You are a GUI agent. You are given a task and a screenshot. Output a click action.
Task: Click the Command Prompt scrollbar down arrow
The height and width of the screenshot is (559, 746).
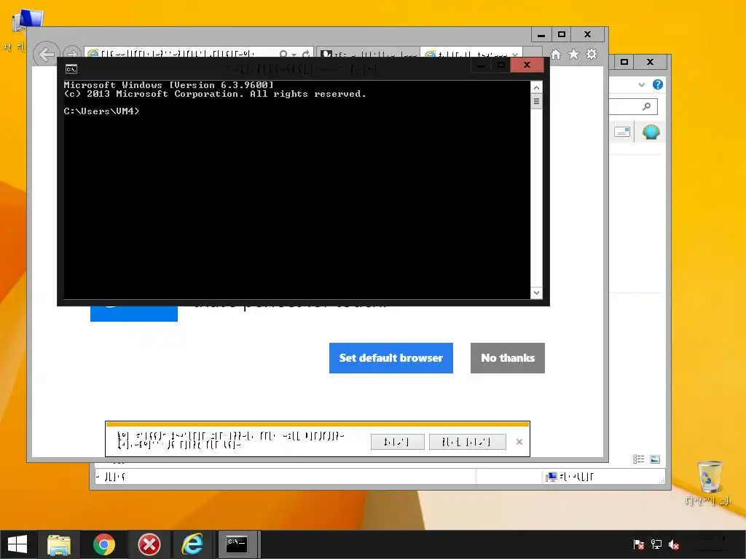[536, 293]
